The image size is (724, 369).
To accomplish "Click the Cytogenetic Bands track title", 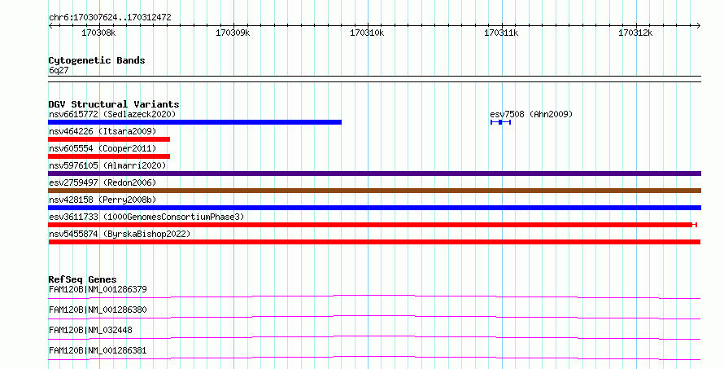I will click(97, 60).
